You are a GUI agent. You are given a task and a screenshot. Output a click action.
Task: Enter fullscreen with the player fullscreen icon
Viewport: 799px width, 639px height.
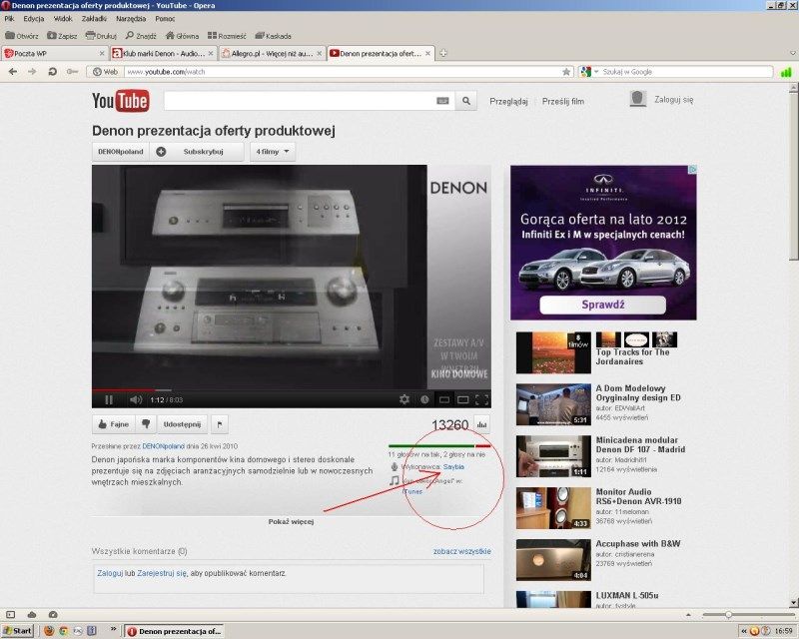tap(482, 400)
